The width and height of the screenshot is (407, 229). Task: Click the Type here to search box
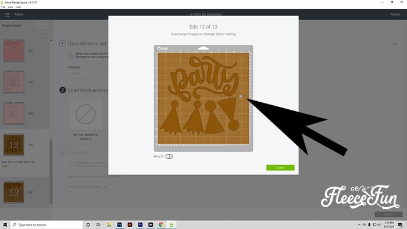point(47,225)
